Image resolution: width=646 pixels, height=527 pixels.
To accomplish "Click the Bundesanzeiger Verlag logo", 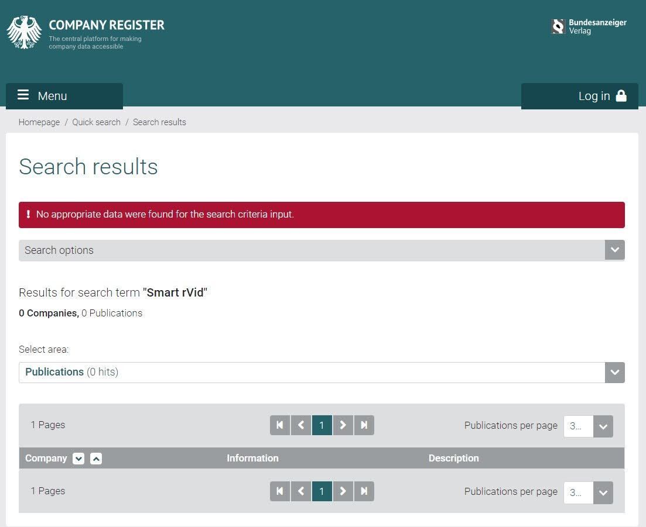I will pos(589,27).
